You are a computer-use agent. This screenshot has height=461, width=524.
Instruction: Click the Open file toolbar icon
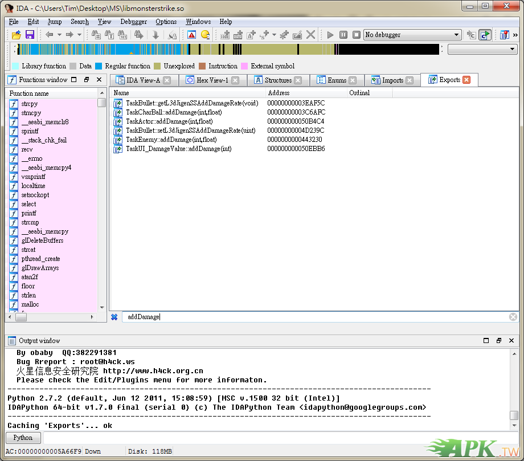pyautogui.click(x=16, y=35)
